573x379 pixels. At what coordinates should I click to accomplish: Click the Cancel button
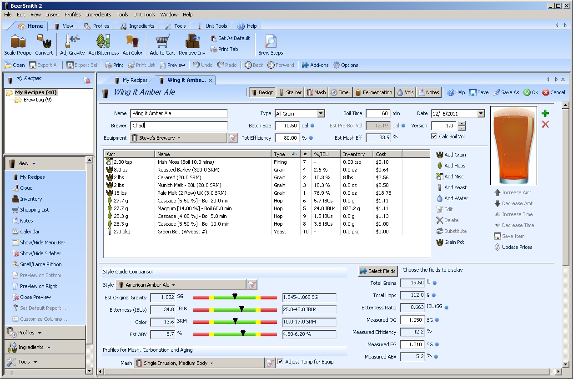coord(553,92)
